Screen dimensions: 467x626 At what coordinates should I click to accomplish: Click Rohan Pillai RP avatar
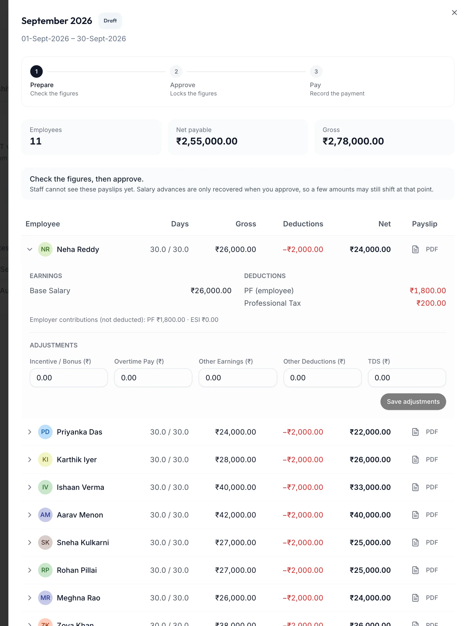tap(45, 570)
